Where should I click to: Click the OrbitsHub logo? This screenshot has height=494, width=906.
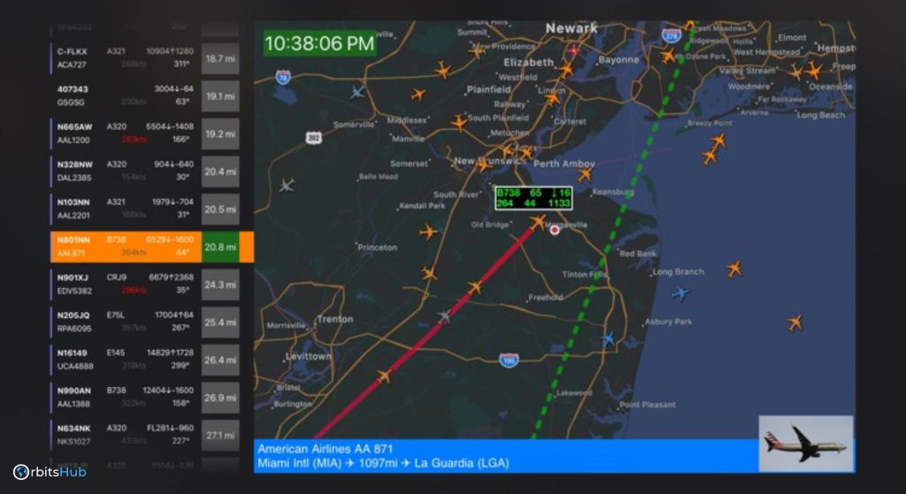point(50,472)
